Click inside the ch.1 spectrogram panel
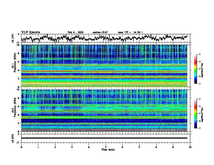Image resolution: width=214 pixels, height=165 pixels. tap(104, 66)
